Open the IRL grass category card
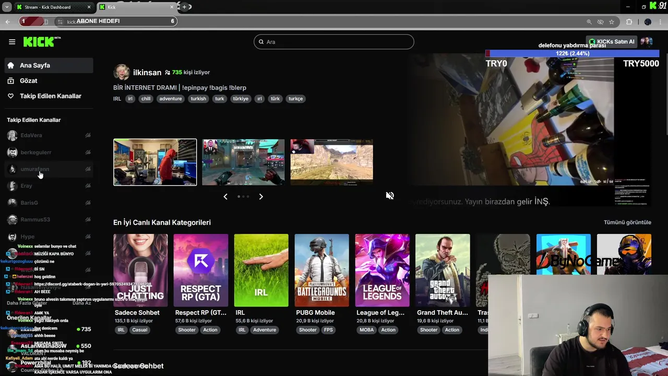Image resolution: width=668 pixels, height=376 pixels. [261, 270]
